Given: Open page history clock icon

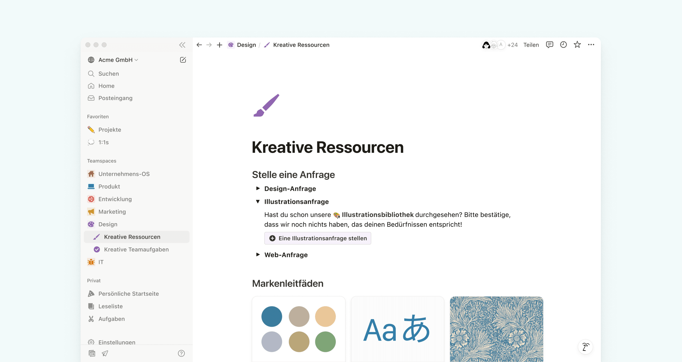Looking at the screenshot, I should (x=563, y=45).
